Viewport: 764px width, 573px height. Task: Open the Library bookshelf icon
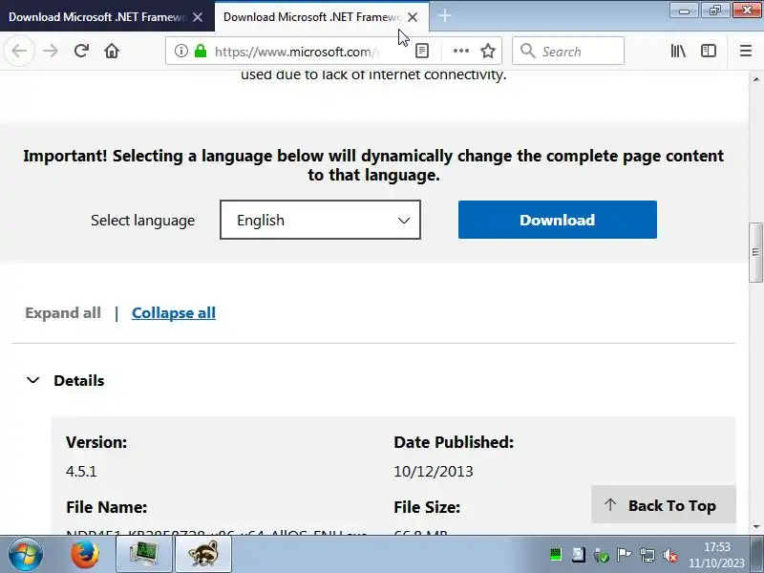[x=678, y=51]
